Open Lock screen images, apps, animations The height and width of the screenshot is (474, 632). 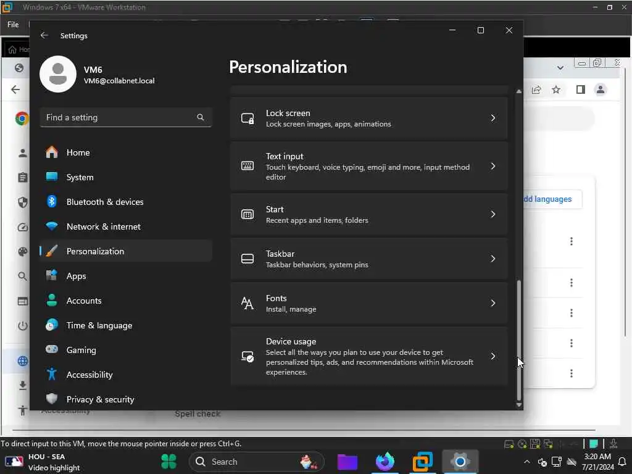click(369, 118)
